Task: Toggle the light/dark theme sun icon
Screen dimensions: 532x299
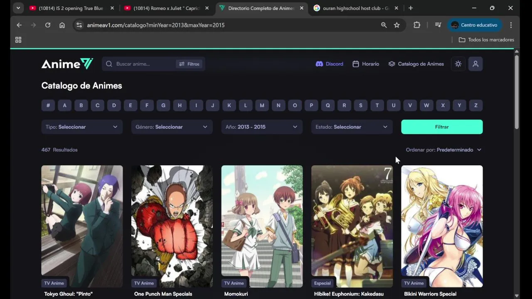Action: pyautogui.click(x=458, y=64)
